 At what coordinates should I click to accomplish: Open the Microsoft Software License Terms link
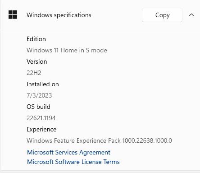pyautogui.click(x=73, y=162)
